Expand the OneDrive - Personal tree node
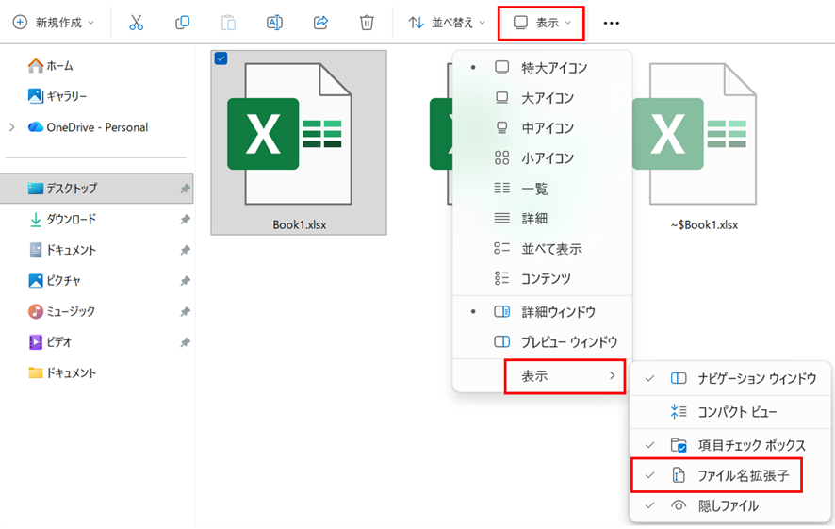 pos(11,127)
